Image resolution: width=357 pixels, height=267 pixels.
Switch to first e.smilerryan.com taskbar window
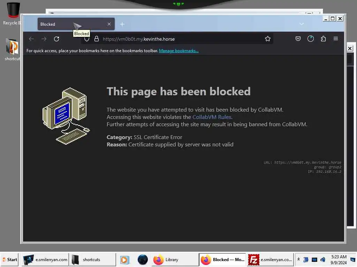pyautogui.click(x=45, y=259)
